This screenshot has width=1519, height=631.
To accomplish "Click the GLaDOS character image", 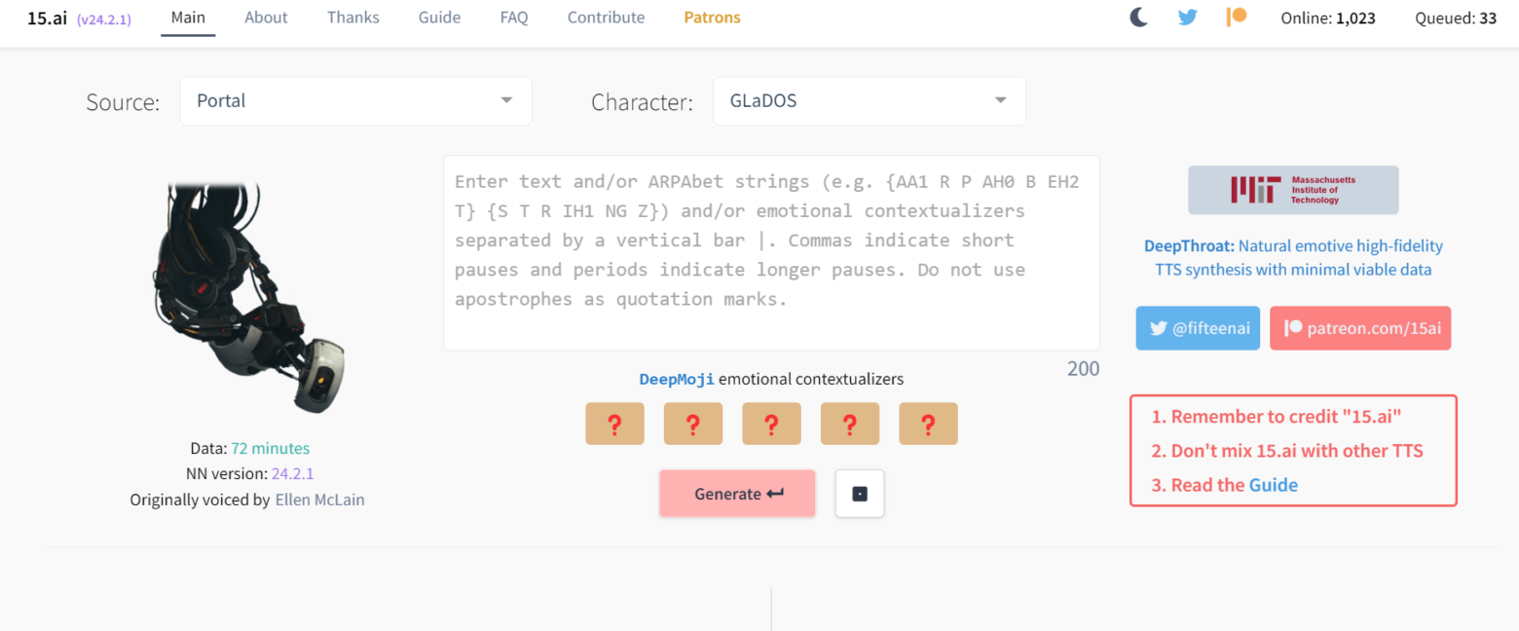I will (248, 297).
